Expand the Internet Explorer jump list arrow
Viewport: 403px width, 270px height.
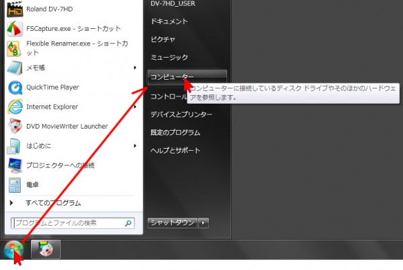(135, 107)
